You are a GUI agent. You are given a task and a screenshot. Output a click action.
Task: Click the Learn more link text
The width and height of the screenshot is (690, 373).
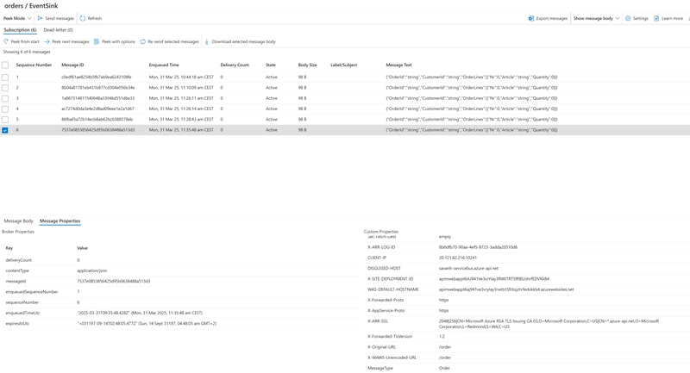click(x=672, y=18)
